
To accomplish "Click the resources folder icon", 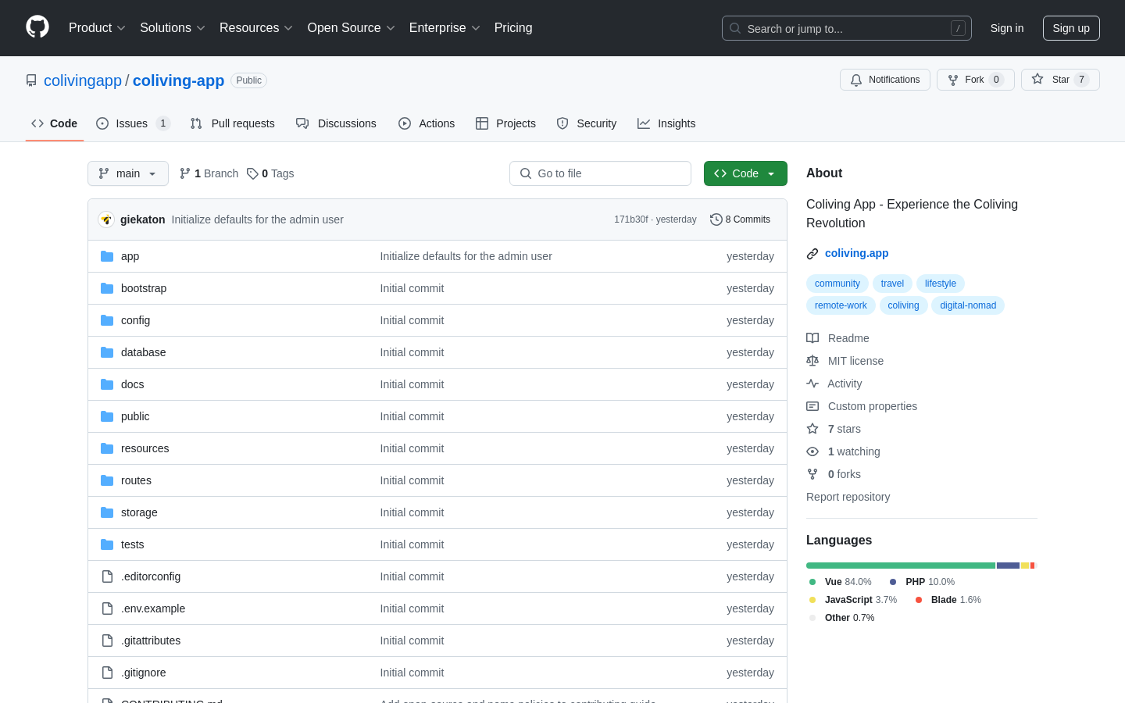I will click(x=107, y=448).
